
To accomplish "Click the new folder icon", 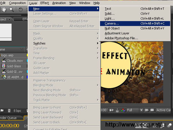I will 2,111.
